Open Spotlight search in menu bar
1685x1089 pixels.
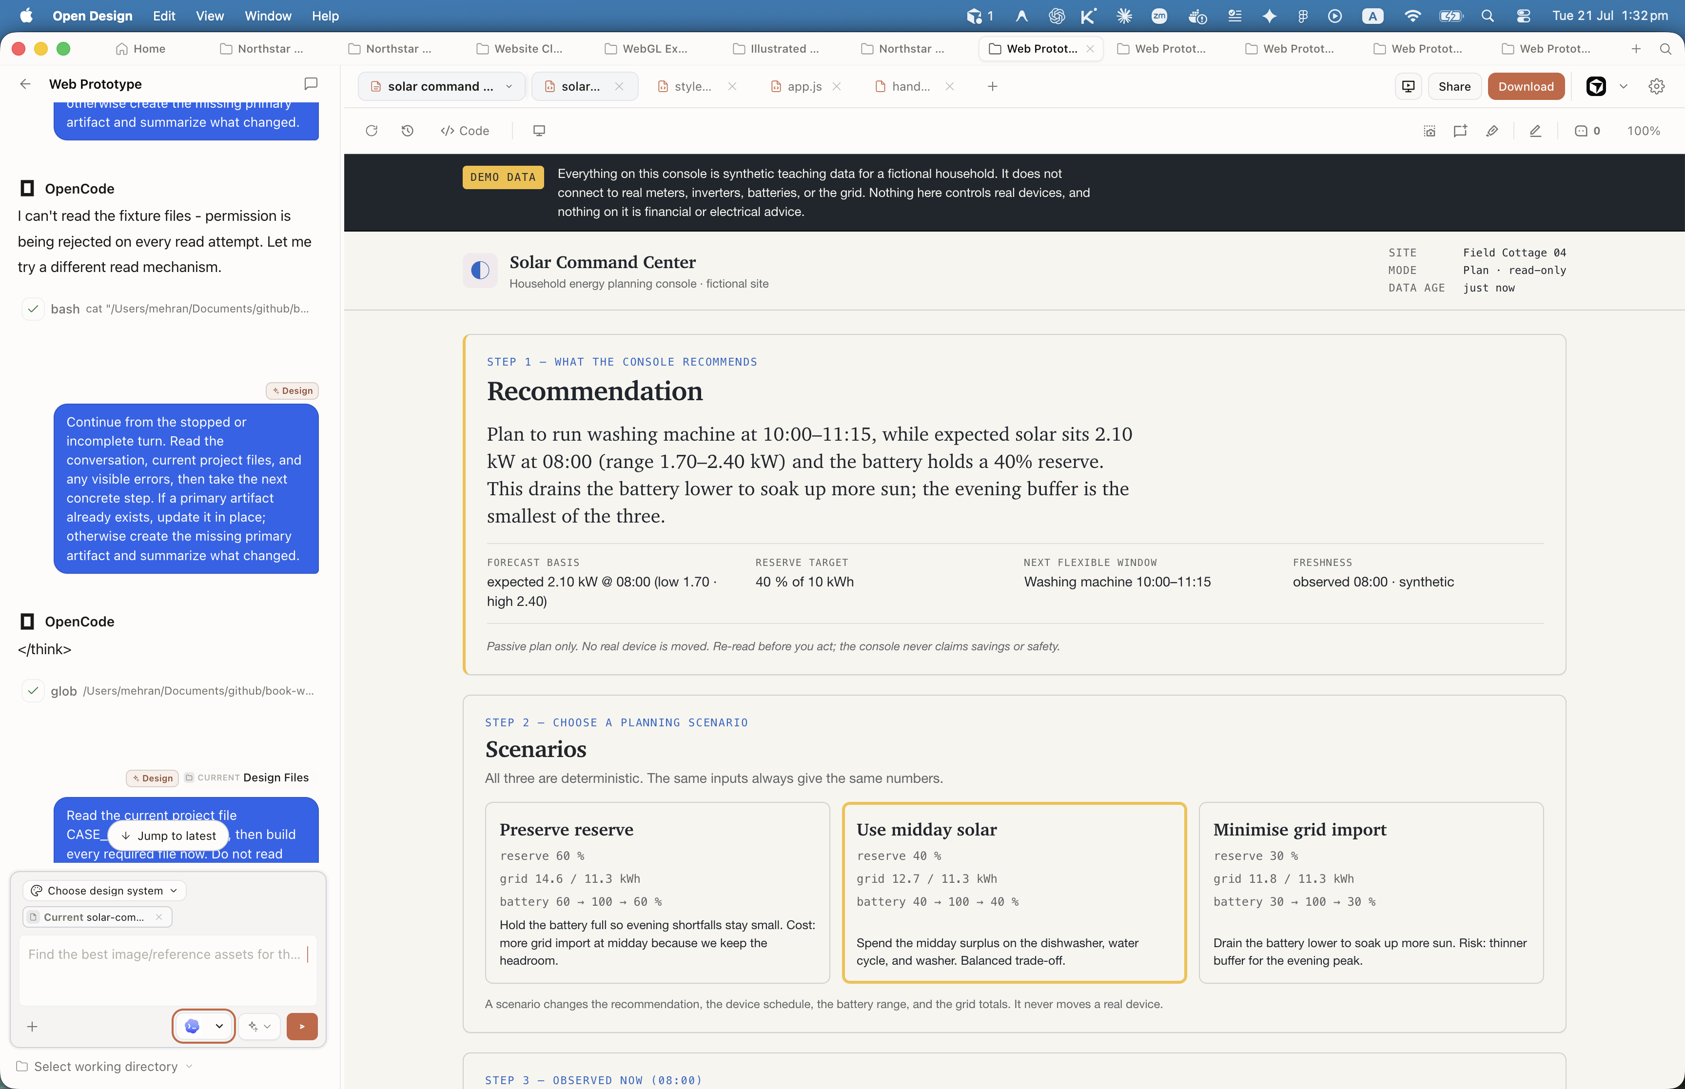click(1487, 16)
